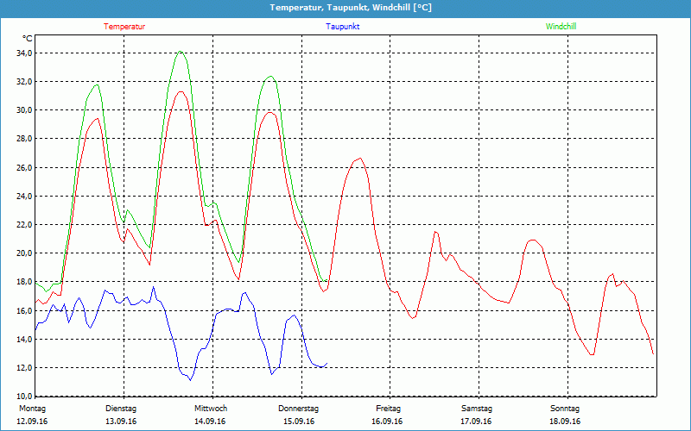The width and height of the screenshot is (691, 431).
Task: Click the 20,0 y-axis value
Action: [24, 253]
